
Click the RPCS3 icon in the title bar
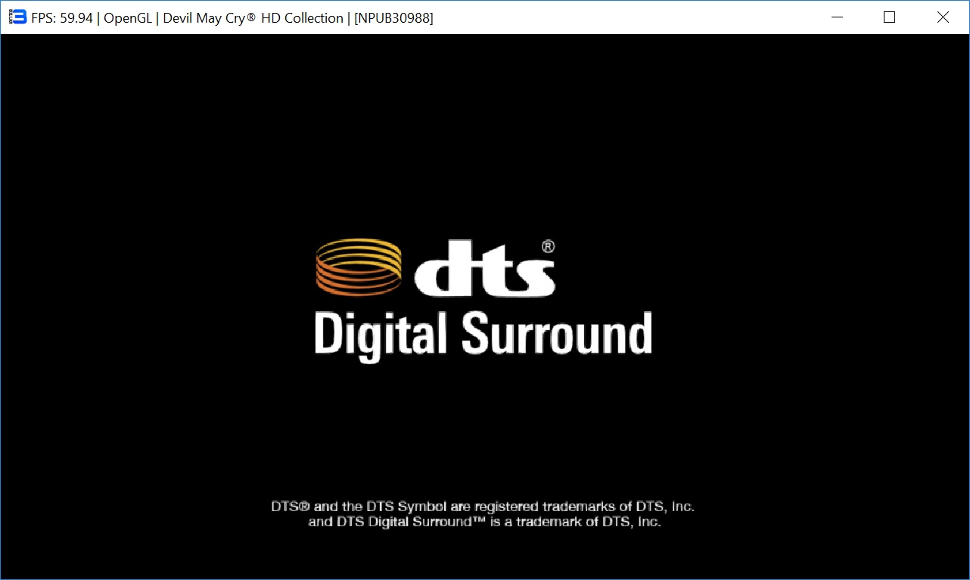click(17, 17)
